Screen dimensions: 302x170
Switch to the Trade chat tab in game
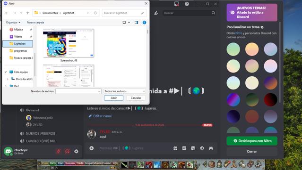click(80, 163)
